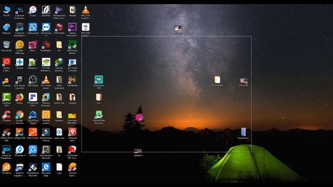Launch CPUID CPU-Z MSI shortcut
The height and width of the screenshot is (187, 333).
pyautogui.click(x=7, y=135)
